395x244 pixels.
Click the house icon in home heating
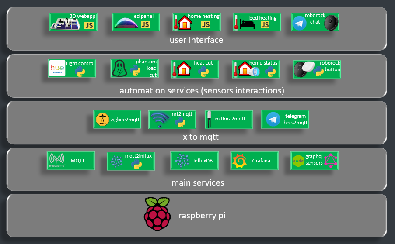point(185,23)
